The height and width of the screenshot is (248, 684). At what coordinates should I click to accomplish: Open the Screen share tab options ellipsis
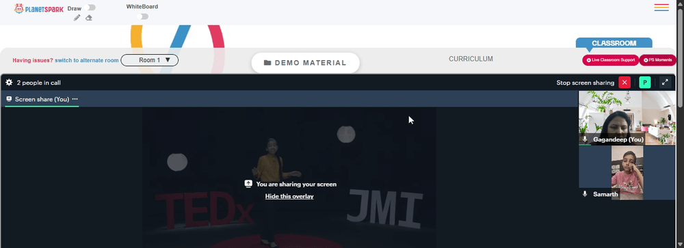coord(75,99)
